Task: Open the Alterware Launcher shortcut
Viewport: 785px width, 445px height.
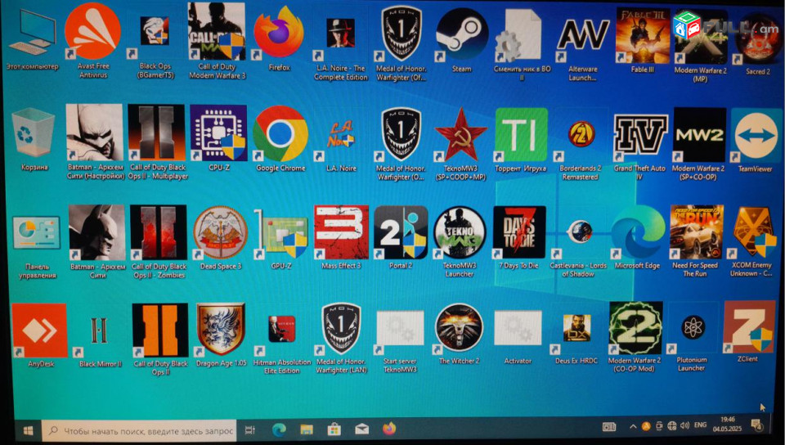Action: coord(583,35)
